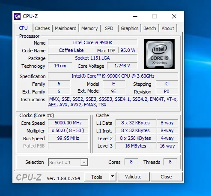Go to the SPD tab
This screenshot has width=211, height=196.
[x=109, y=28]
